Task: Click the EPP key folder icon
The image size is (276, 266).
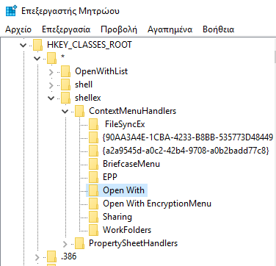Action: [94, 177]
